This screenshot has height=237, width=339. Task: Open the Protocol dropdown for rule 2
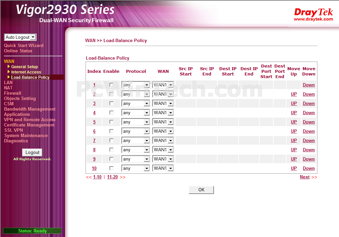click(x=136, y=94)
